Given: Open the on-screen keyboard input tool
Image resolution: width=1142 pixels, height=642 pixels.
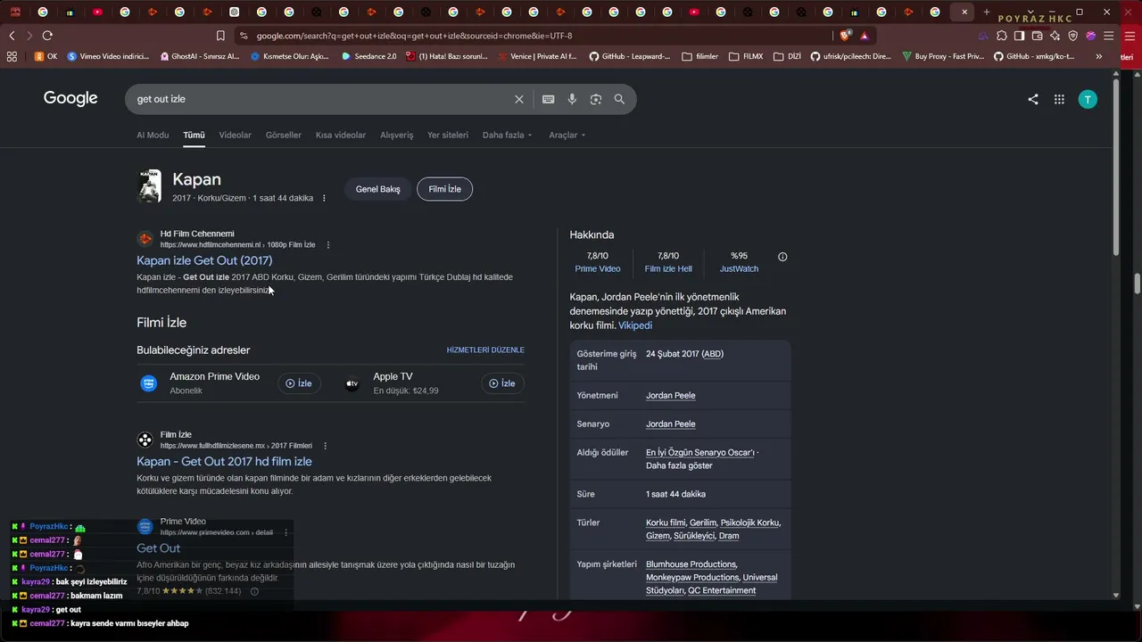Looking at the screenshot, I should pos(548,99).
